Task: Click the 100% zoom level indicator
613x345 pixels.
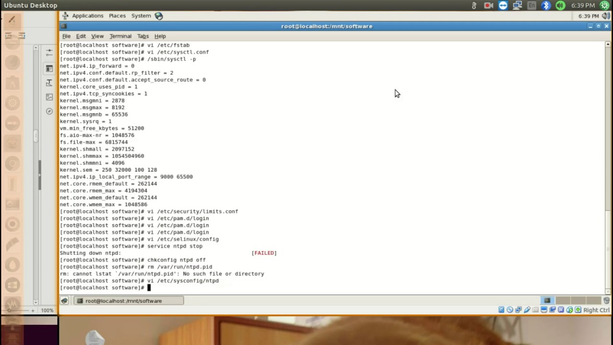Action: (x=47, y=310)
